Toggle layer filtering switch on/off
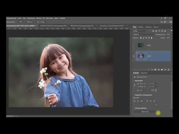The height and width of the screenshot is (134, 179). [x=172, y=31]
